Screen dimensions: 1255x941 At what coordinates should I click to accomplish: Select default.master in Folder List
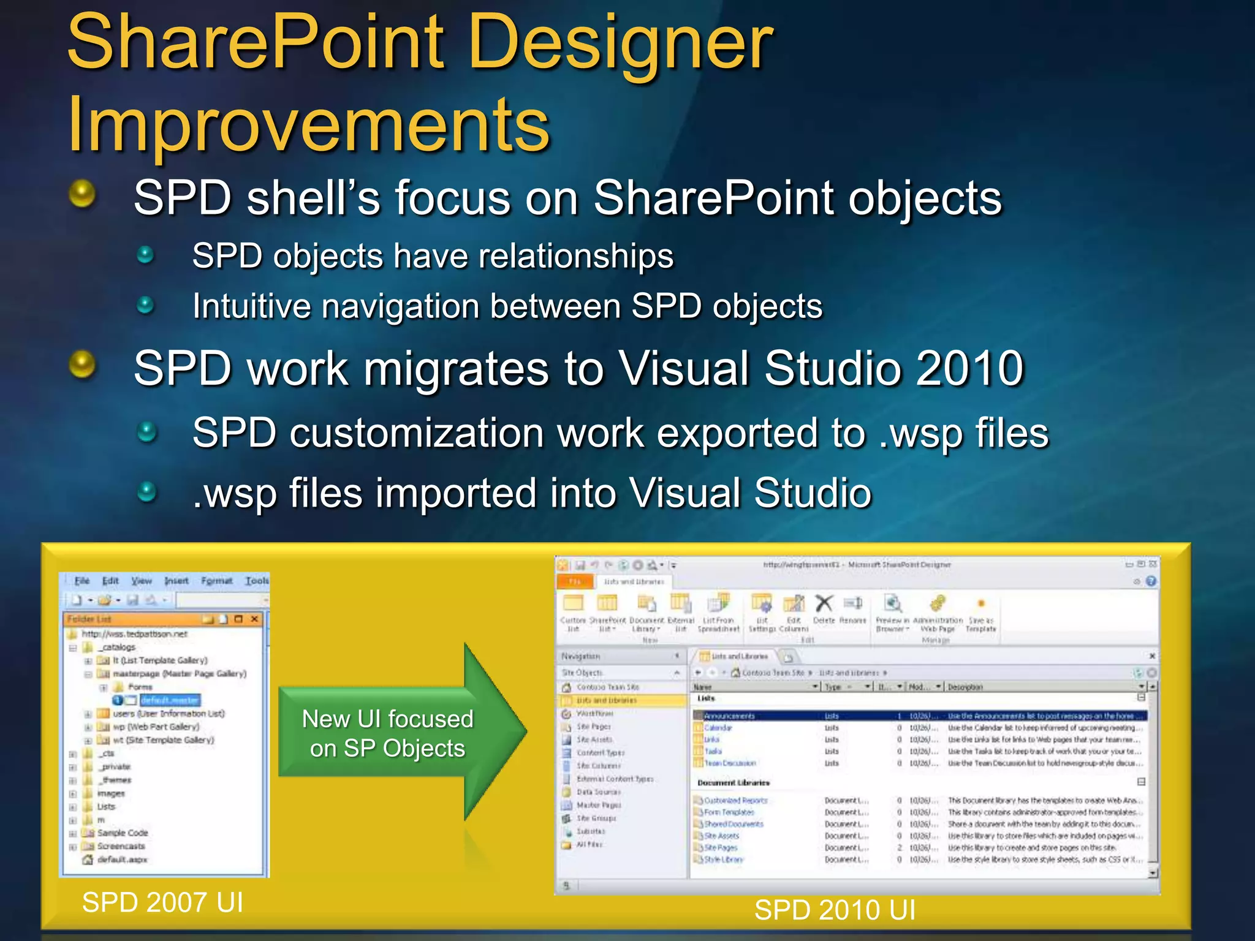click(x=169, y=700)
